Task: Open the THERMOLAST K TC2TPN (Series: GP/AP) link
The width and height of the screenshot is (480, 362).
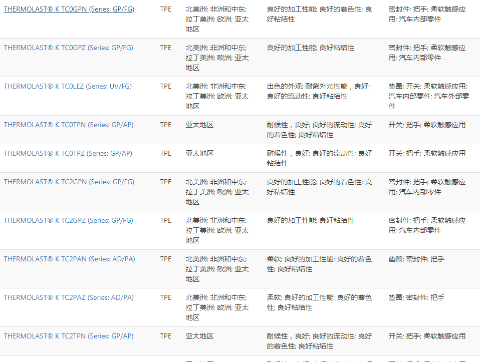Action: tap(69, 336)
